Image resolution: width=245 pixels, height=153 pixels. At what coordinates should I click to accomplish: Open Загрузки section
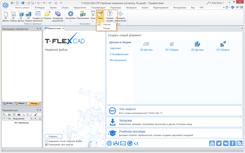[x=174, y=122]
